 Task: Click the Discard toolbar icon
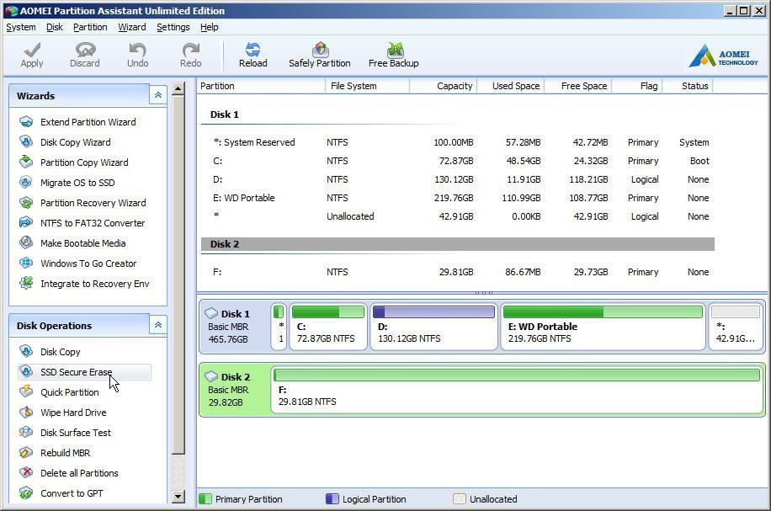pyautogui.click(x=85, y=50)
